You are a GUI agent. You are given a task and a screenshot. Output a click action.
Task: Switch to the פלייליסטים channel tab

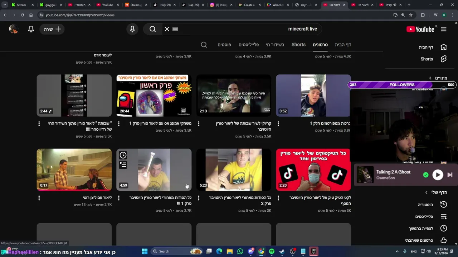coord(249,45)
